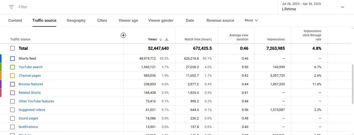
Task: Go to the Revenue source tab
Action: click(220, 20)
